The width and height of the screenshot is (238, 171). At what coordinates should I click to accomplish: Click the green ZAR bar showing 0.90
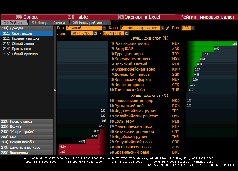coord(200,49)
